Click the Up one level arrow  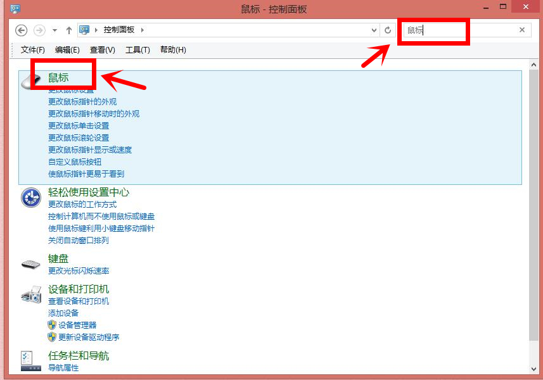[69, 30]
